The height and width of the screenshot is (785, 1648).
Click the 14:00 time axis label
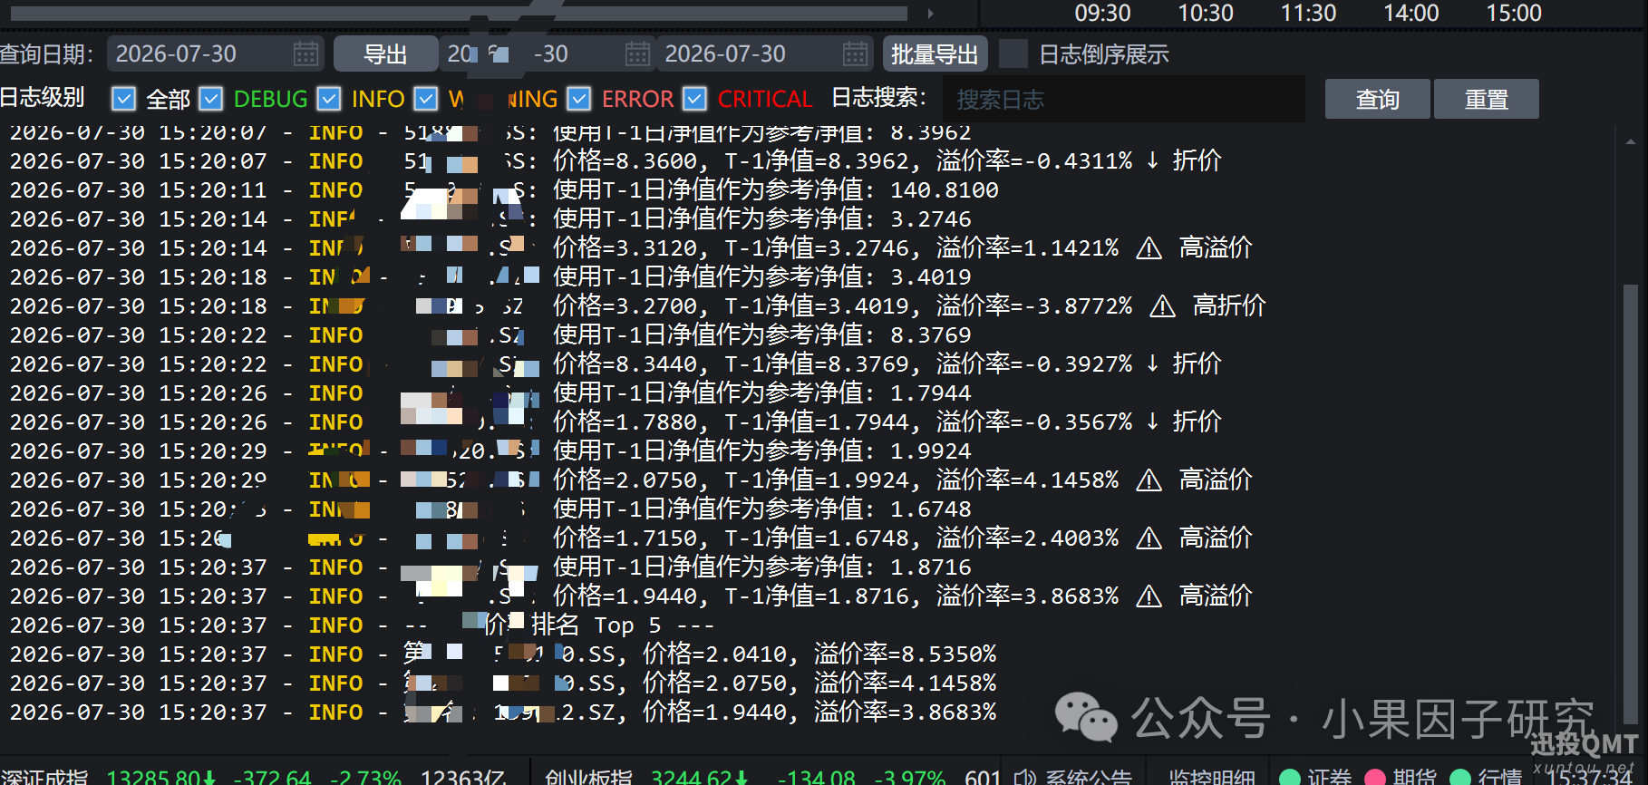point(1410,14)
